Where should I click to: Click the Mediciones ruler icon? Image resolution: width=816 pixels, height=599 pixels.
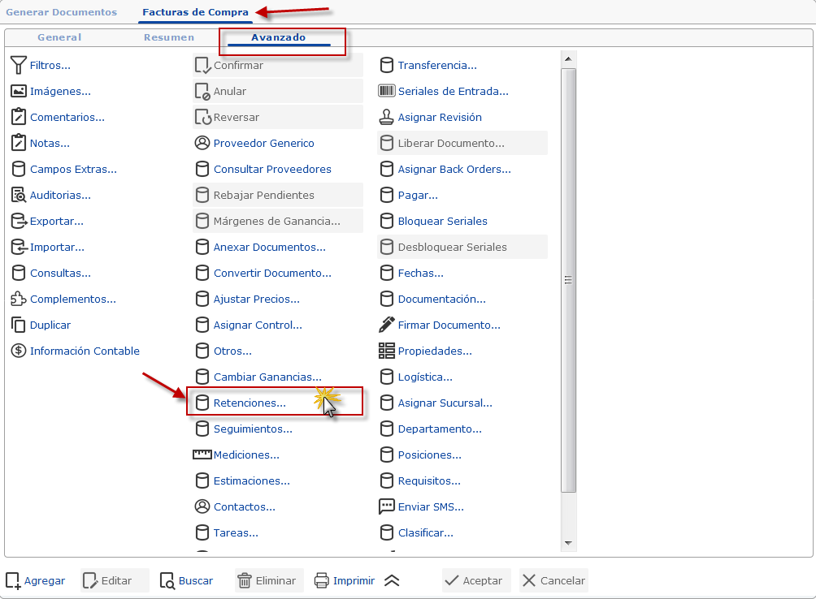(202, 455)
